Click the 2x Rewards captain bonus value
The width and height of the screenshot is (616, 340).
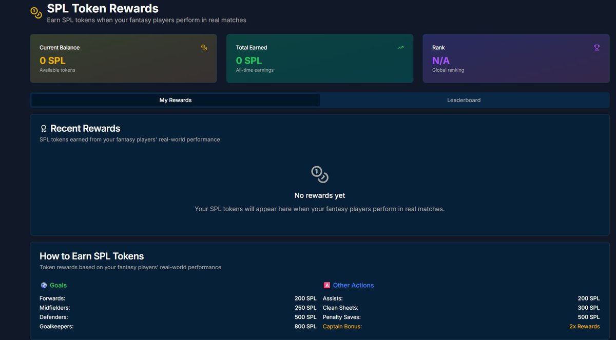coord(585,326)
